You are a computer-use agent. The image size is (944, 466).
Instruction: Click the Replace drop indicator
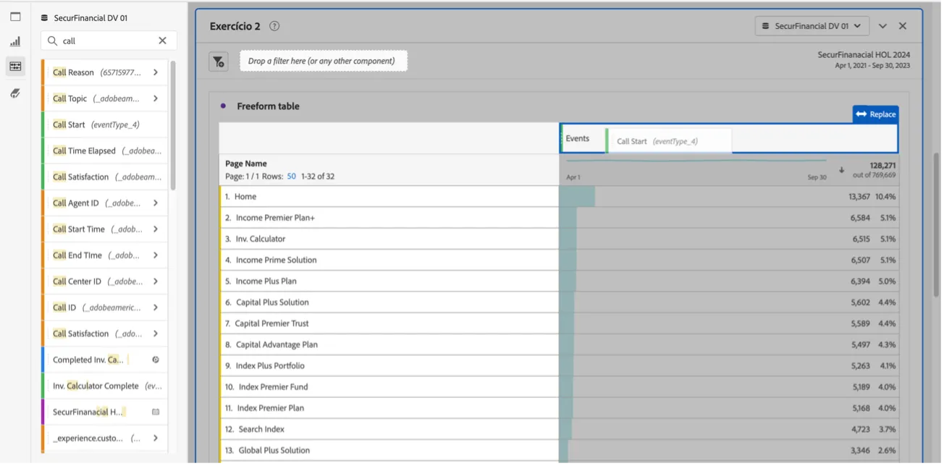[x=875, y=114]
